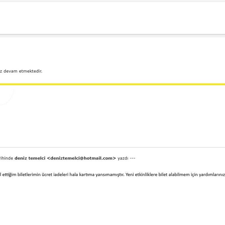The image size is (225, 225).
Task: Click the sentence "Yeni etkinliklere bilet alabilmem"
Action: click(175, 175)
